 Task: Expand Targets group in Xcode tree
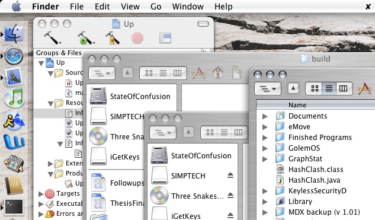pos(41,193)
